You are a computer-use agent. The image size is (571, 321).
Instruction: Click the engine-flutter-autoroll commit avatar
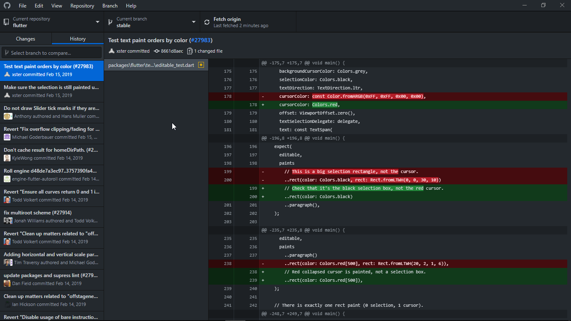tap(7, 179)
